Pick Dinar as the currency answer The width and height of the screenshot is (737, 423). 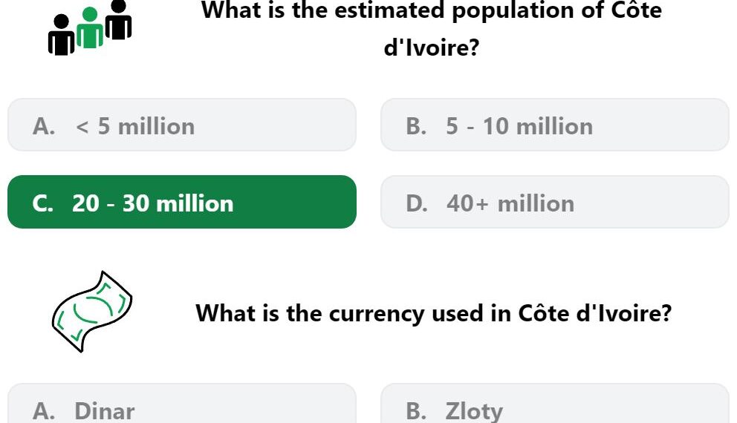182,404
